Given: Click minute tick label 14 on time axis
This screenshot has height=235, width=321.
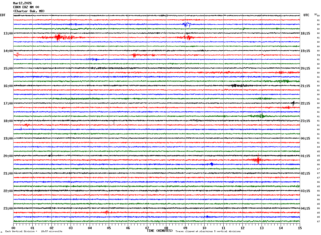Looking at the screenshot, I should 281,228.
